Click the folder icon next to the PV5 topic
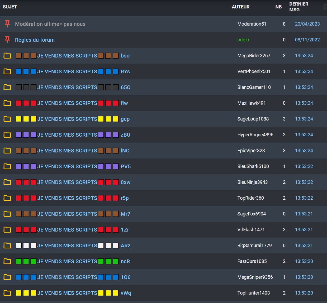The image size is (327, 303). [7, 166]
